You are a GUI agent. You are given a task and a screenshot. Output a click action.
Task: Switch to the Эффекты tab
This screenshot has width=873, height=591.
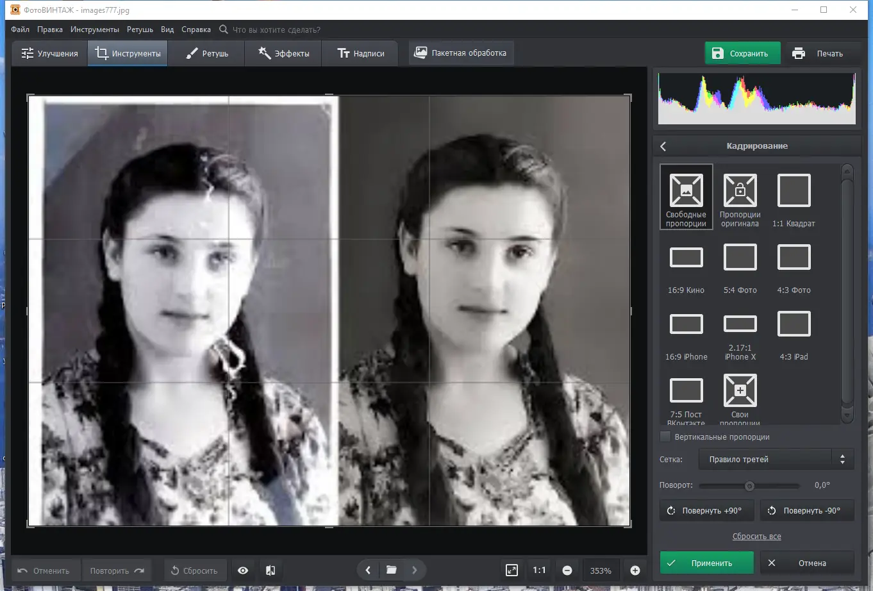(x=283, y=53)
